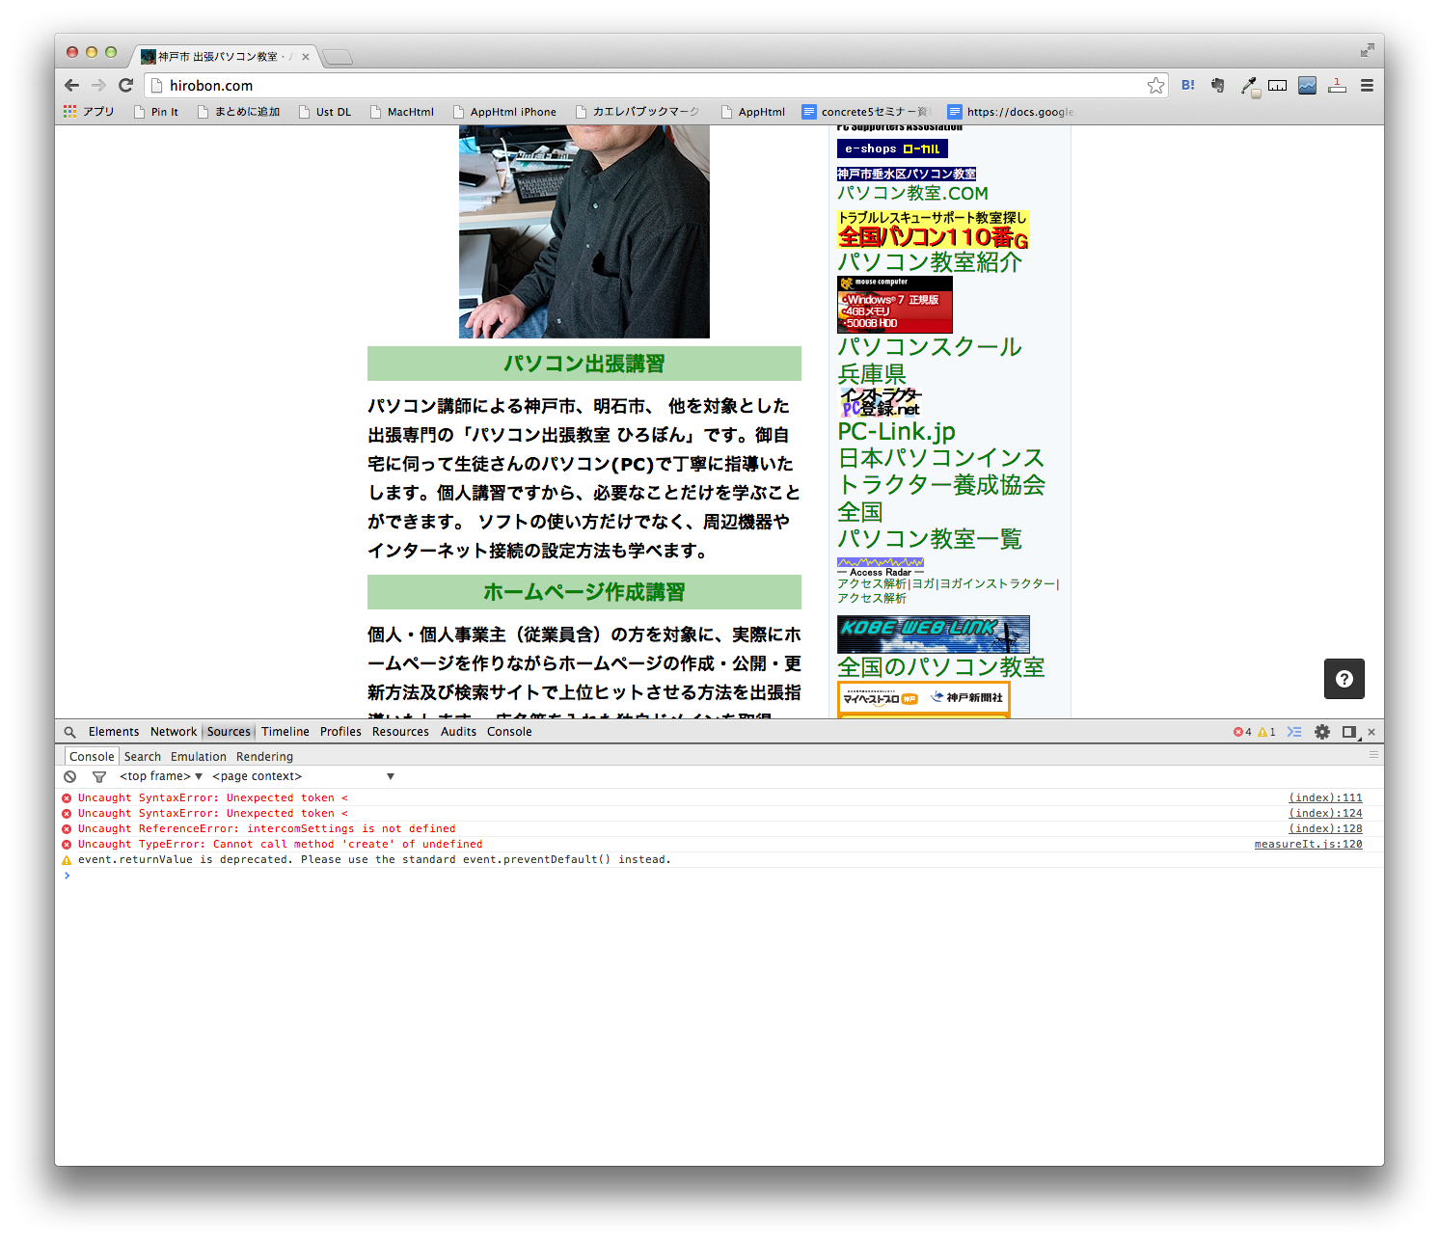Toggle the console filter funnel icon
The height and width of the screenshot is (1242, 1439).
point(98,776)
